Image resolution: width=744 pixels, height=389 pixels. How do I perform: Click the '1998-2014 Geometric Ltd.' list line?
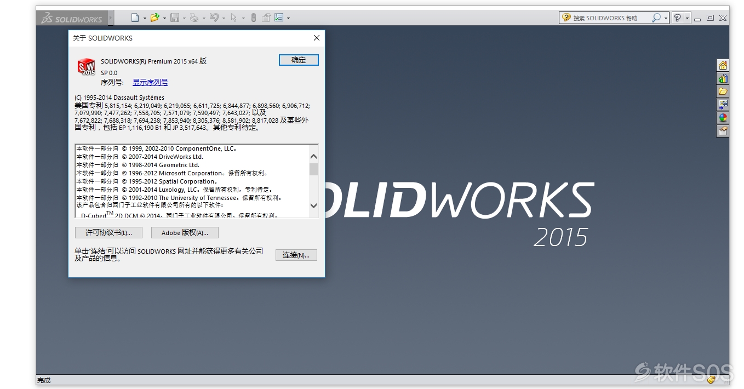pyautogui.click(x=138, y=165)
